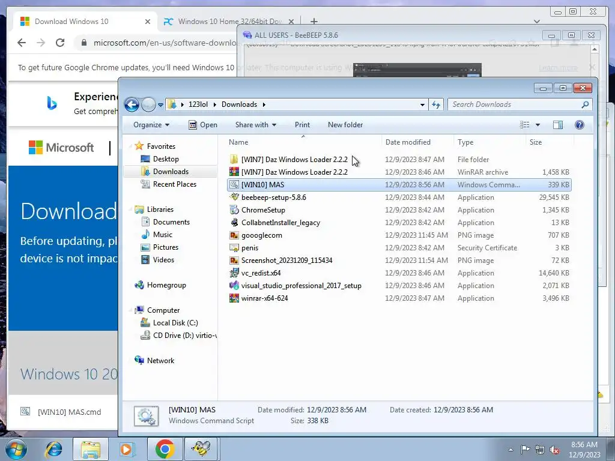Open the Pictures library
615x461 pixels.
[160, 247]
